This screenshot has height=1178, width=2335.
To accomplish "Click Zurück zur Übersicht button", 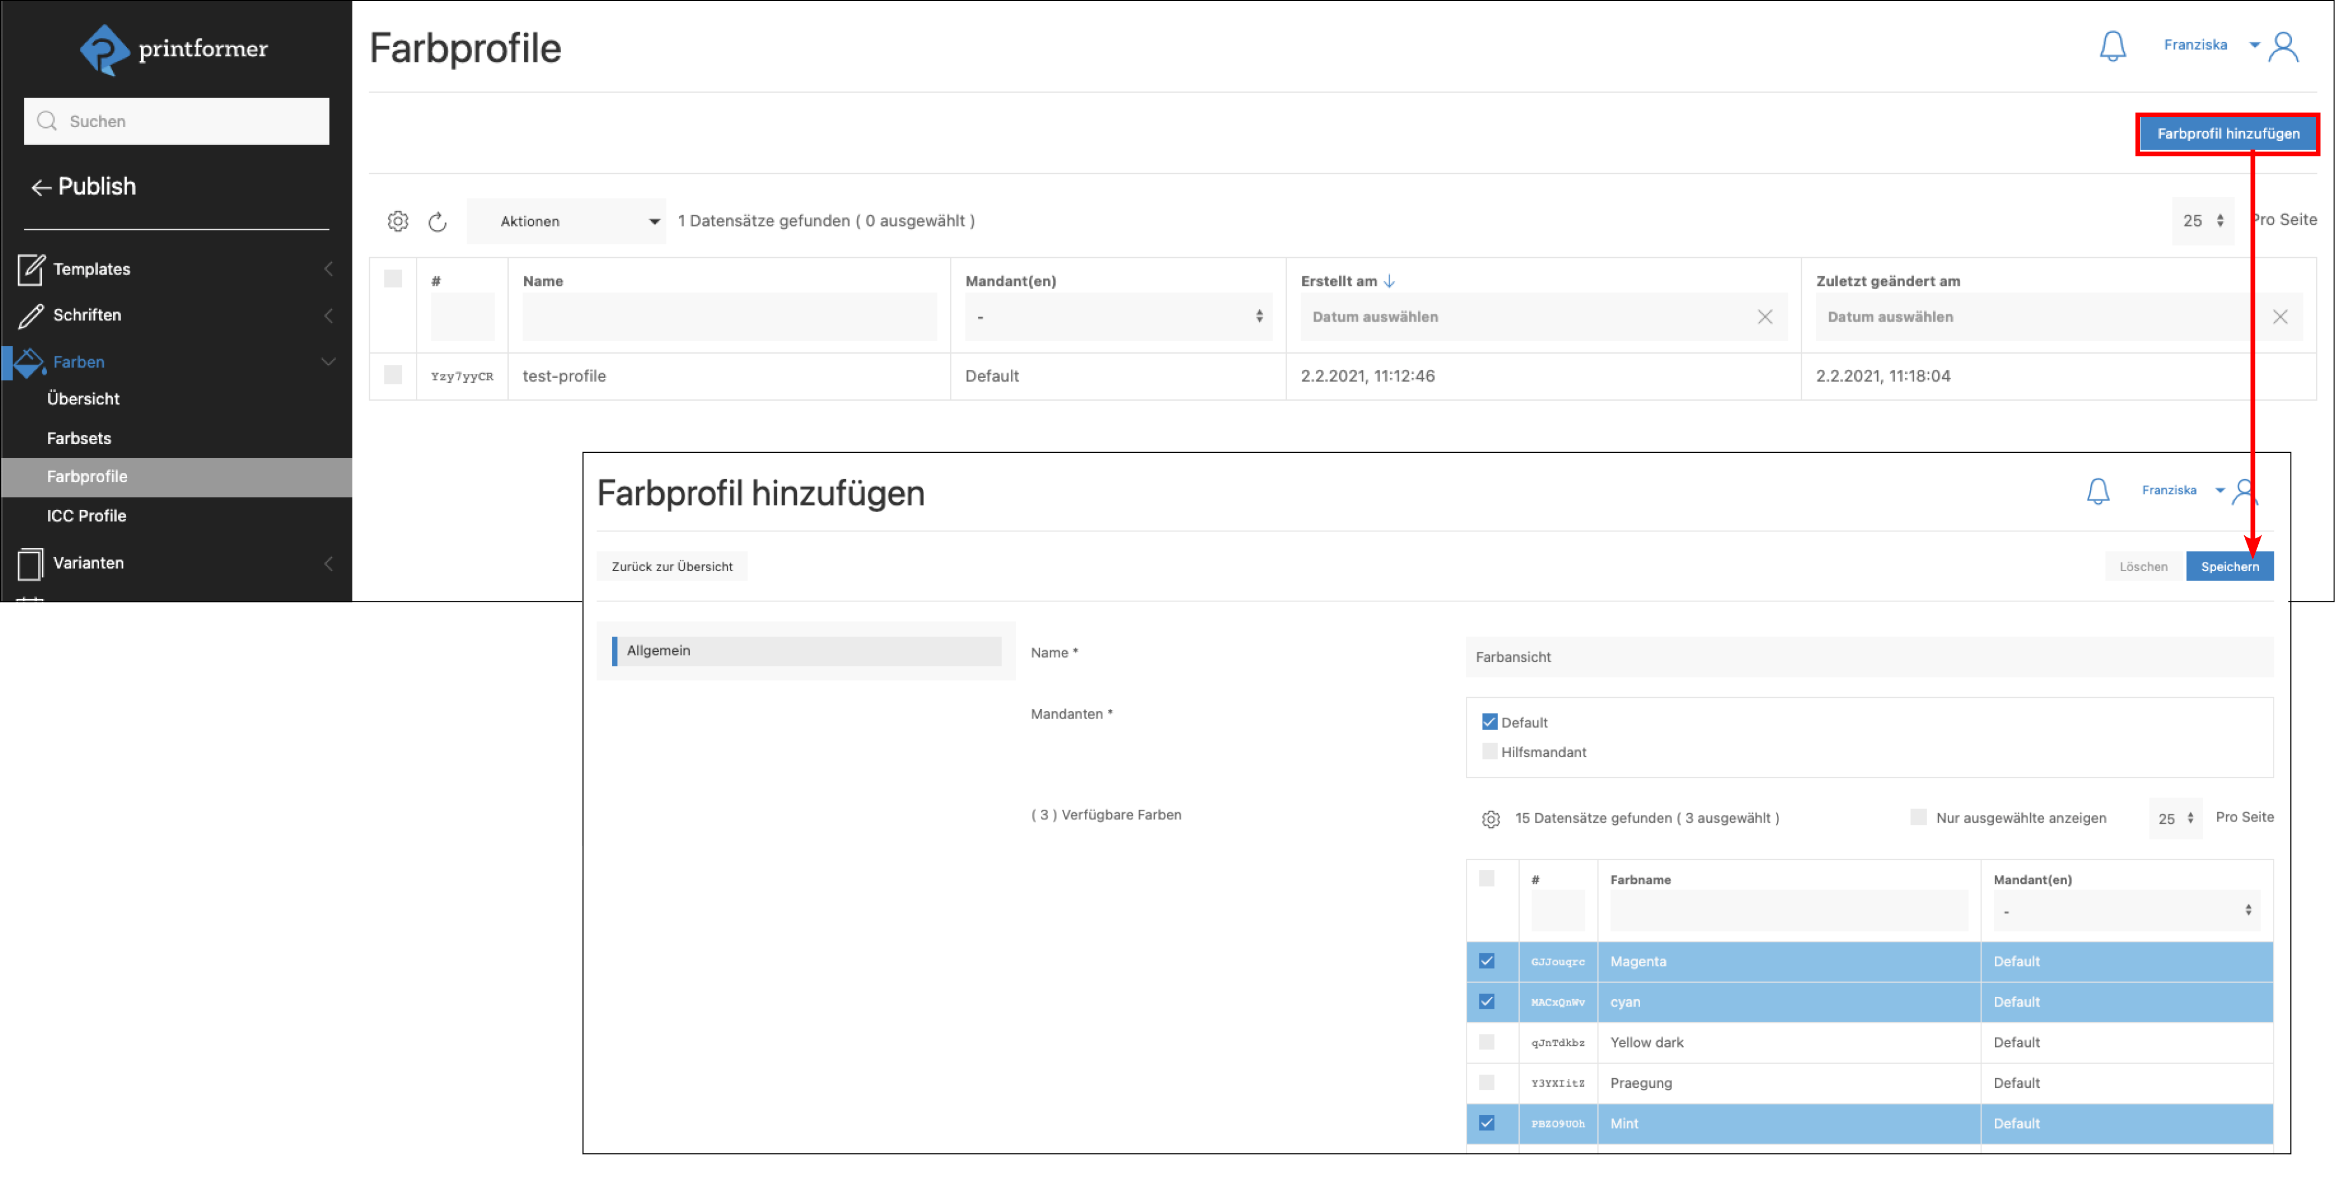I will coord(672,567).
